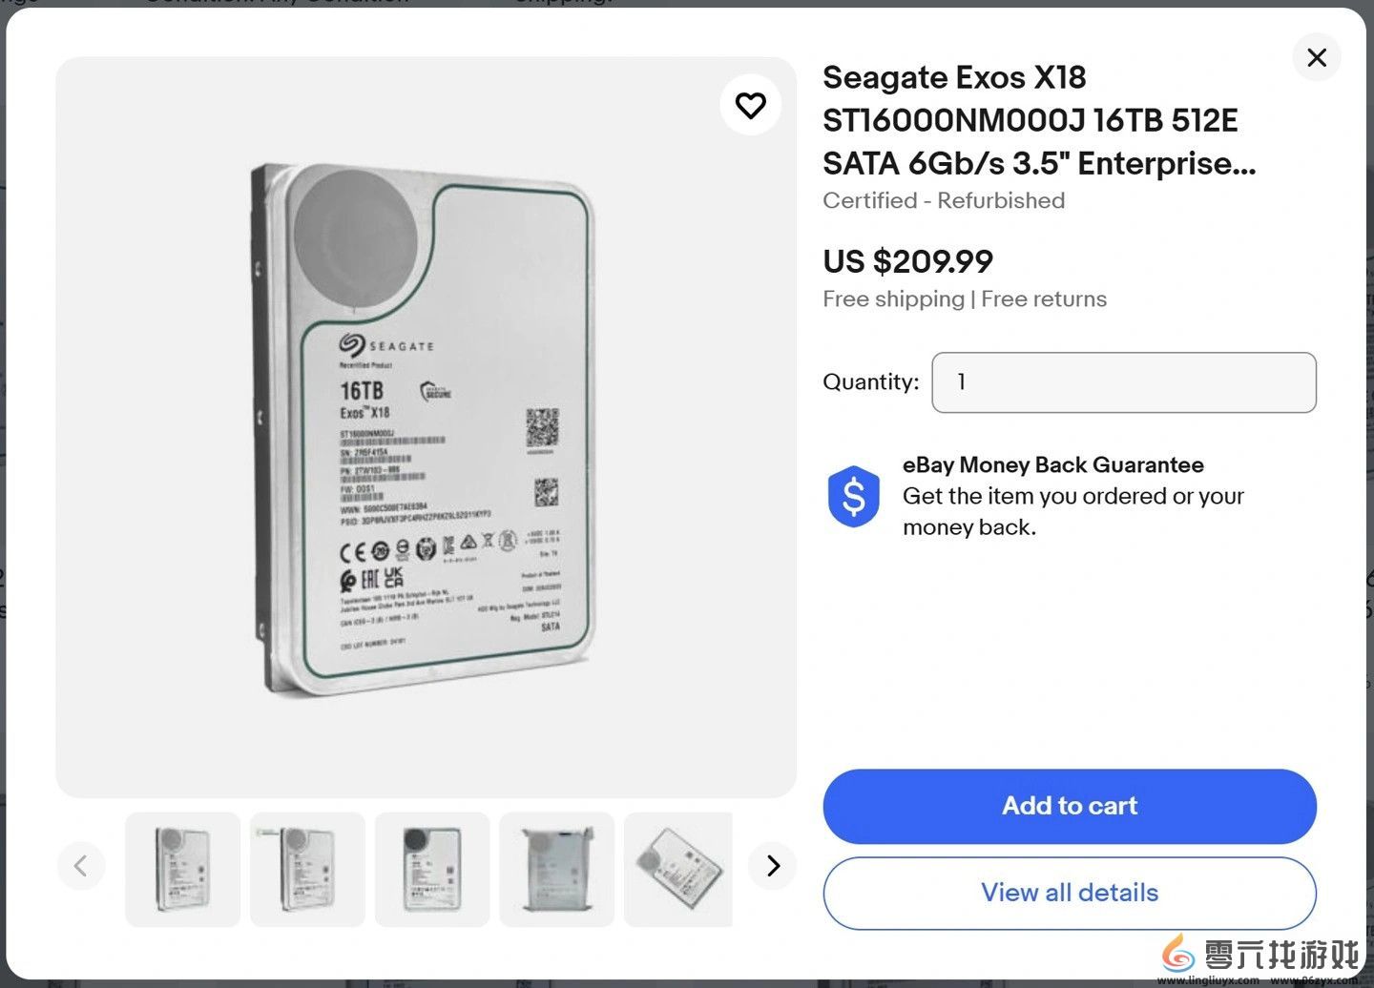Screen dimensions: 1374x988
Task: Click the watermark logo in bottom corner
Action: [1259, 956]
